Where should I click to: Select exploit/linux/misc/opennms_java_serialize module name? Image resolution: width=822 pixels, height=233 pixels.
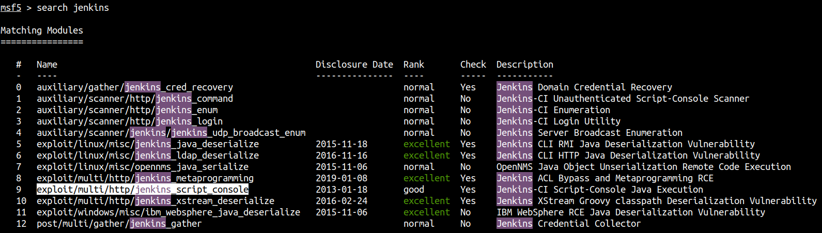click(x=143, y=167)
